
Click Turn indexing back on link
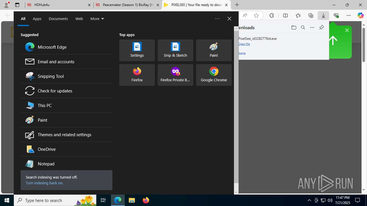[44, 183]
